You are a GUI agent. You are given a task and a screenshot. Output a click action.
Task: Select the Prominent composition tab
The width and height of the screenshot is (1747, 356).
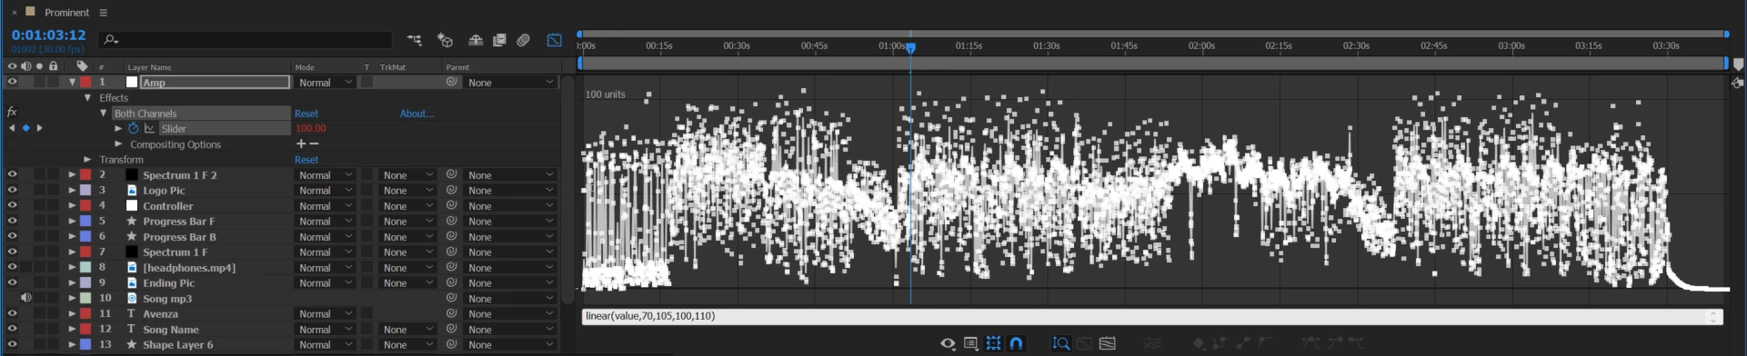point(67,13)
